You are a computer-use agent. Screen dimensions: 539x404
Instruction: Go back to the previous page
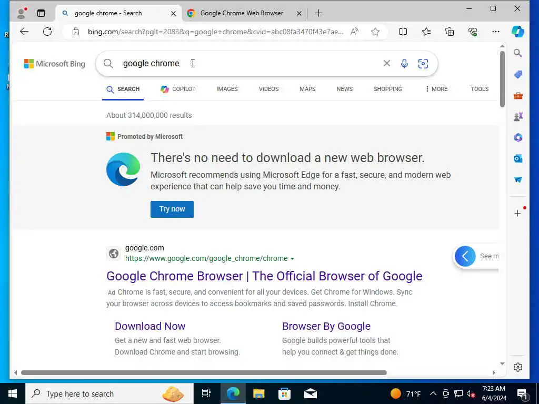[24, 32]
